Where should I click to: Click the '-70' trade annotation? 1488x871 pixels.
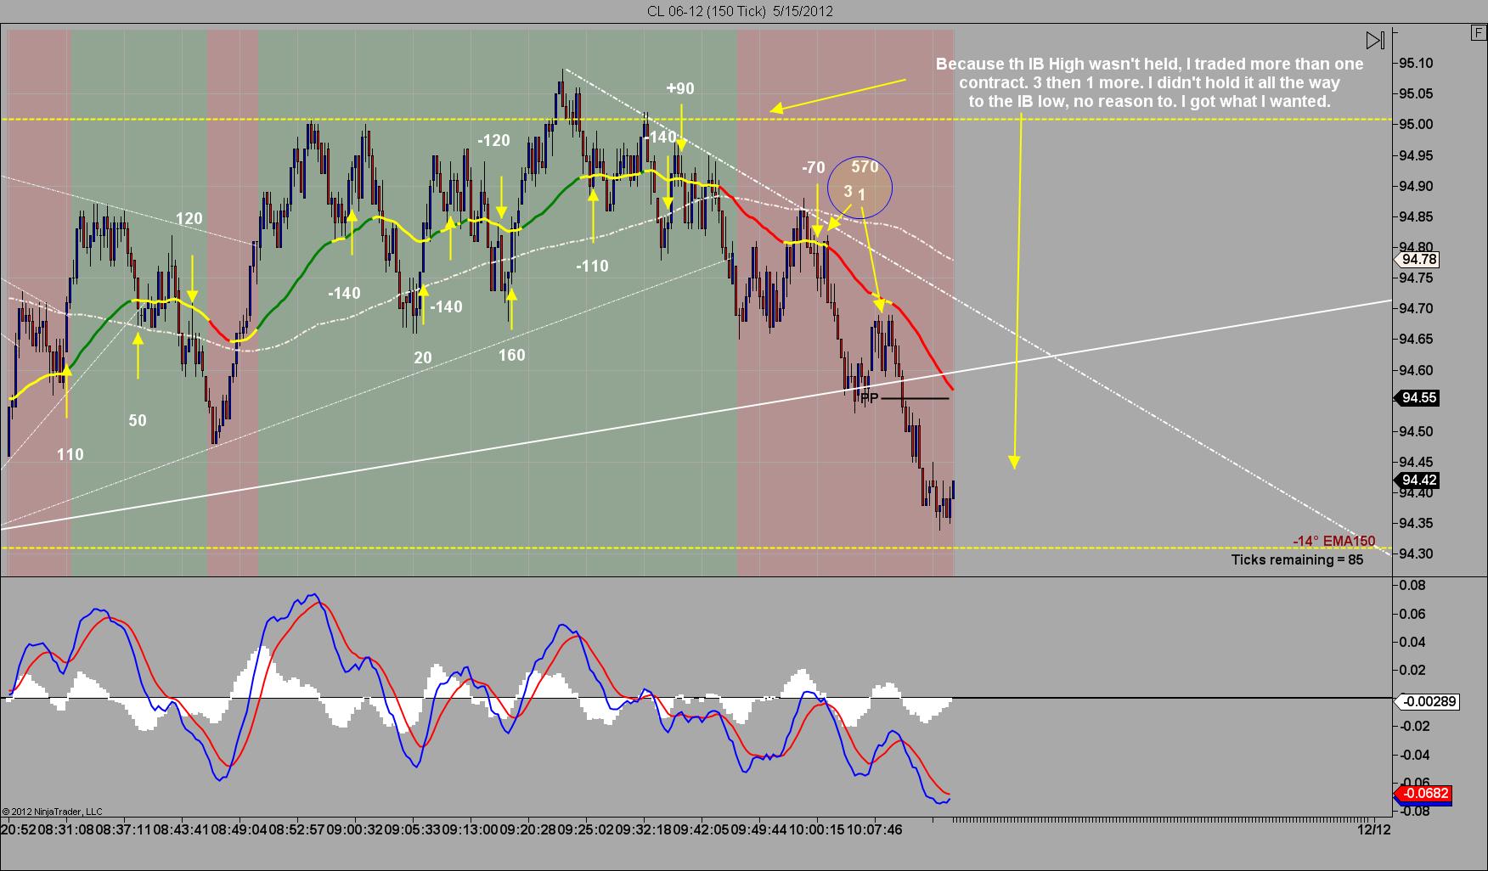click(x=813, y=168)
